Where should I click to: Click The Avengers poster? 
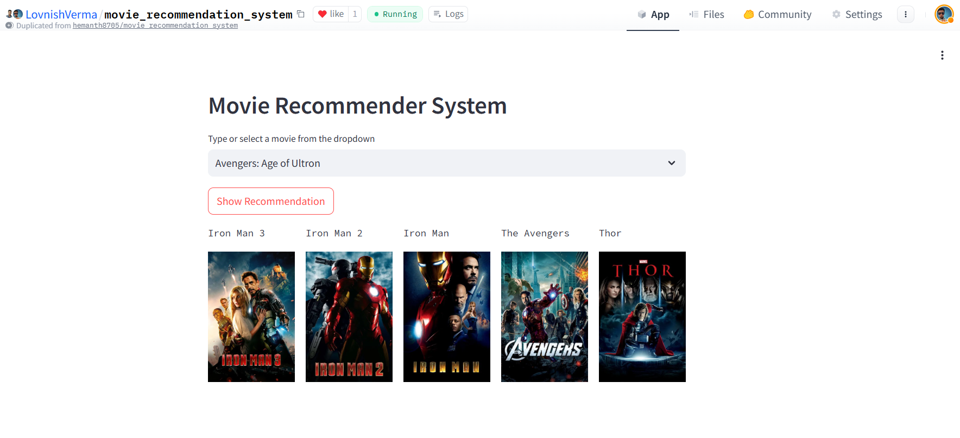[545, 317]
